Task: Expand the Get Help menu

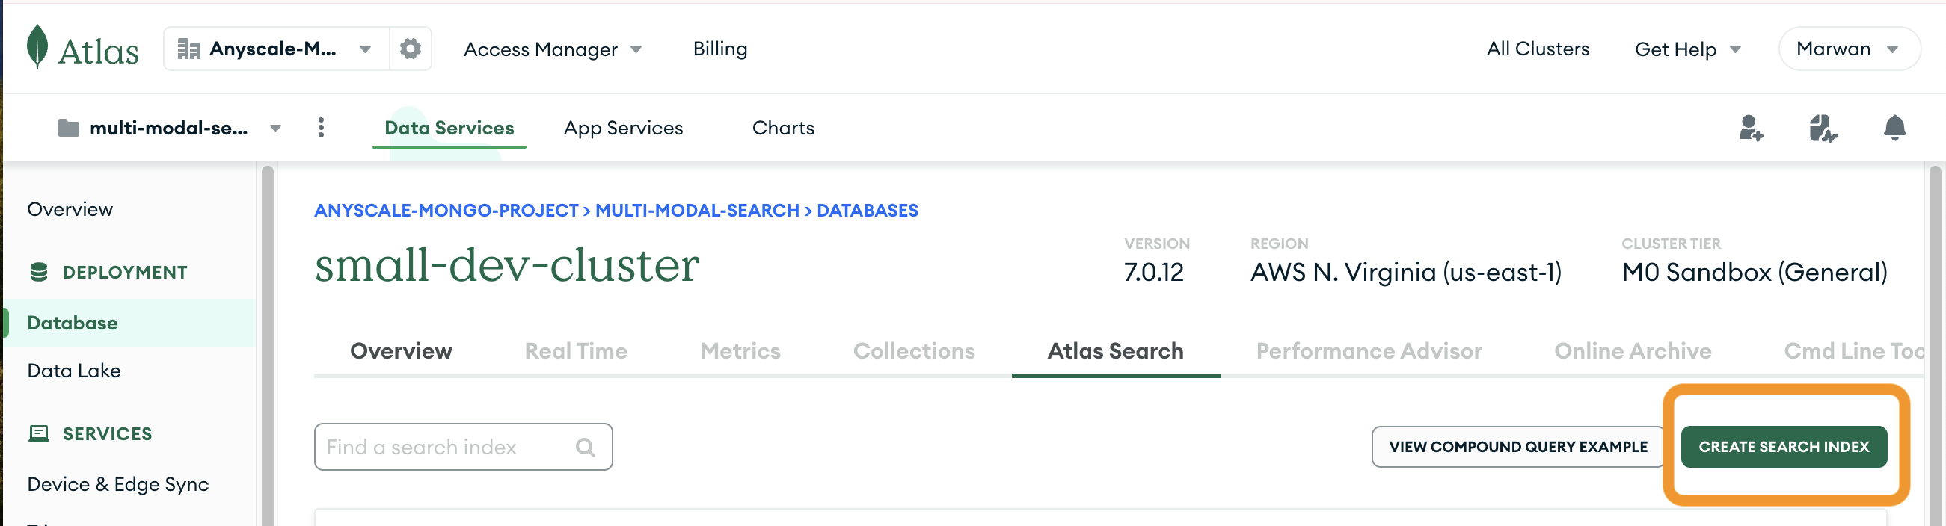Action: 1687,49
